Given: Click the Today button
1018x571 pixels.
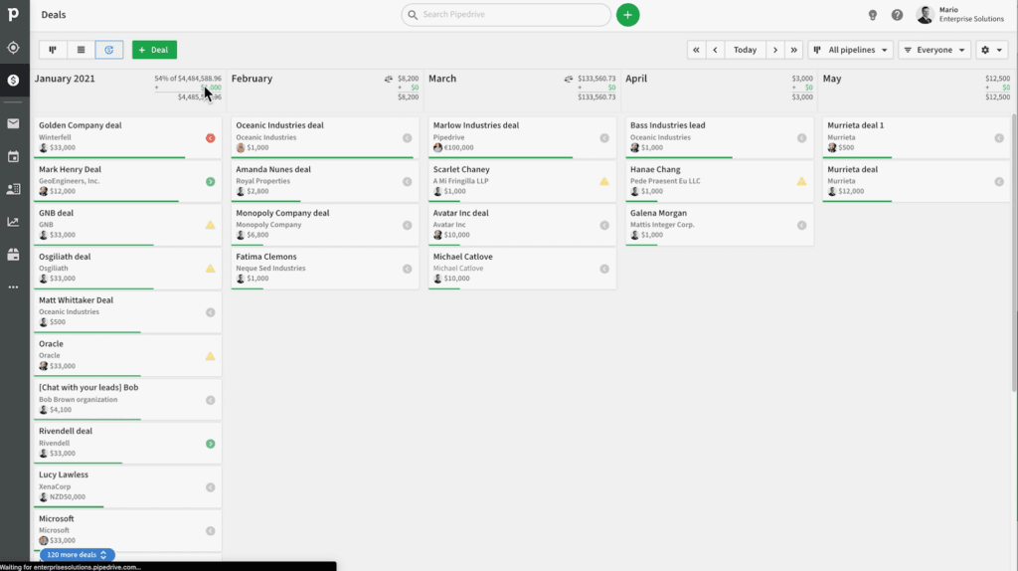Looking at the screenshot, I should 745,50.
